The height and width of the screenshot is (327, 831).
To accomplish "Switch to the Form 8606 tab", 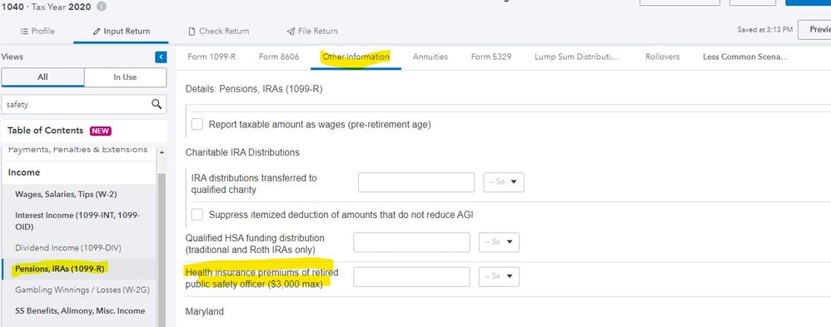I will tap(279, 57).
